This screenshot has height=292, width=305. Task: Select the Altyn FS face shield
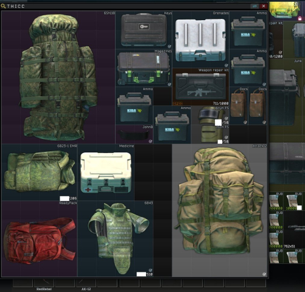210,115
